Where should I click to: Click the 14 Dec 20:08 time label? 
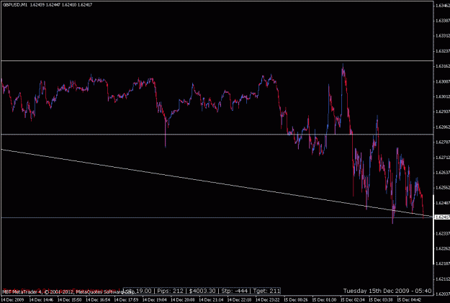click(x=182, y=300)
